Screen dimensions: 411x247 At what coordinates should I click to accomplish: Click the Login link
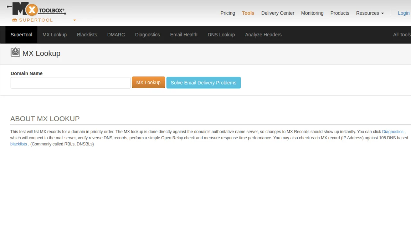tap(404, 13)
